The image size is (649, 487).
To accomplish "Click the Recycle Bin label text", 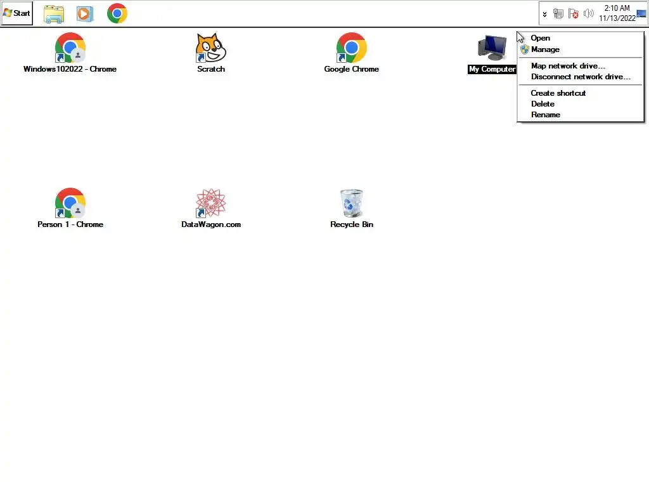I will [351, 224].
